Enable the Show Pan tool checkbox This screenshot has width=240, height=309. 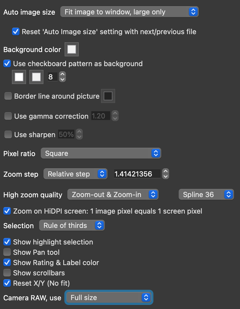[x=7, y=252]
